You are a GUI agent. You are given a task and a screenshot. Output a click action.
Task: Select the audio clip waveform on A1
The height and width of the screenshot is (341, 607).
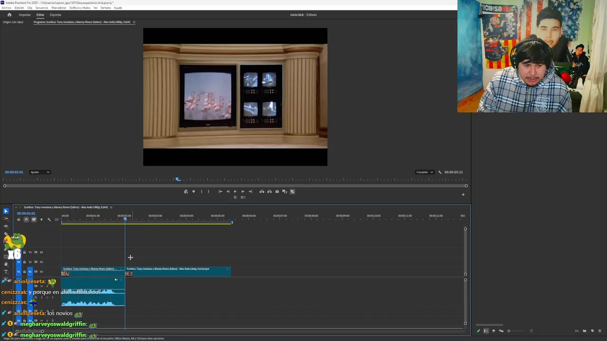(93, 292)
